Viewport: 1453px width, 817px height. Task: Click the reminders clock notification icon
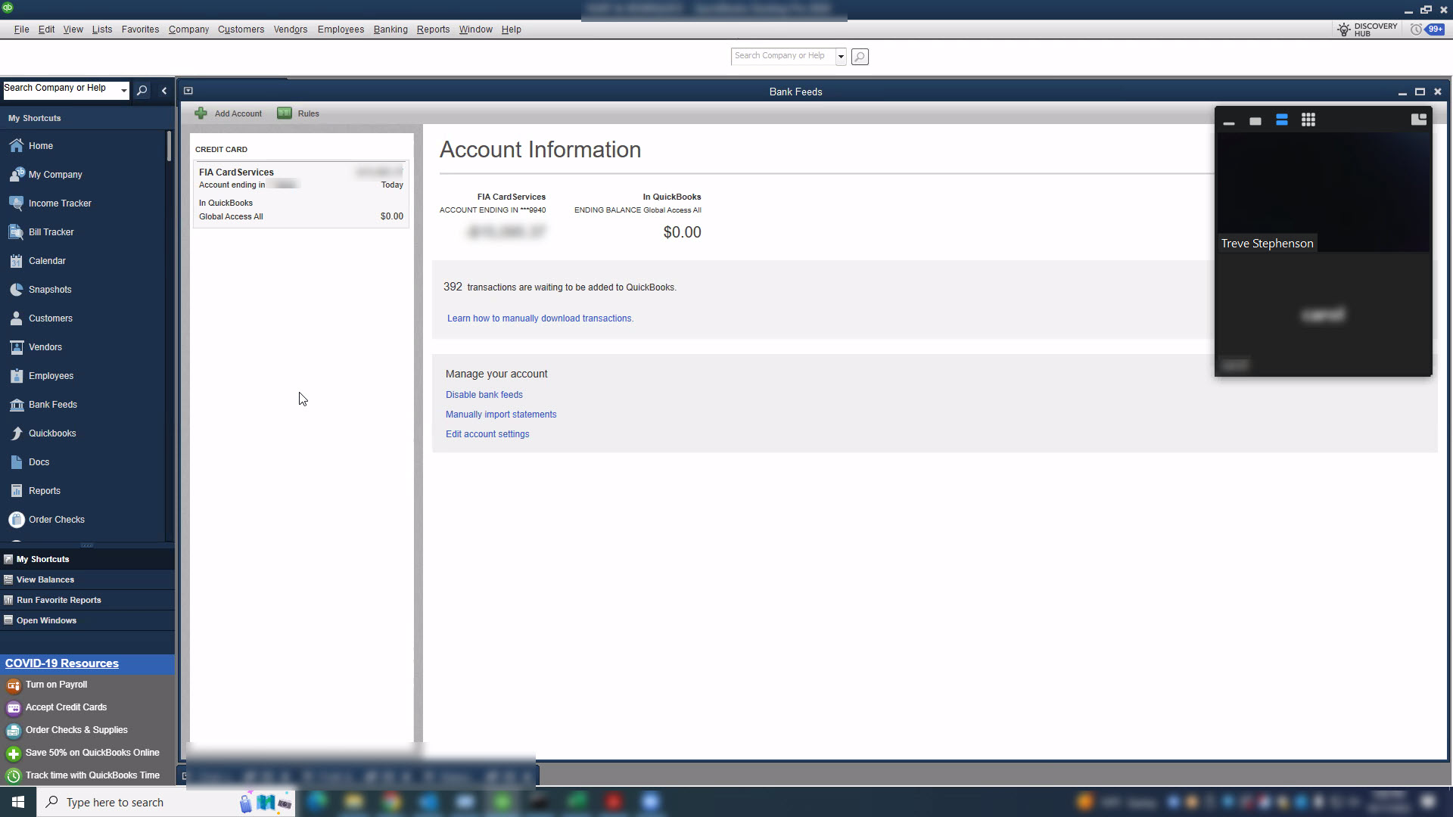1416,30
